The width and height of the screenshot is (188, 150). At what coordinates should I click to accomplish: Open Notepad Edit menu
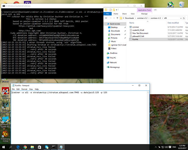tap(18, 89)
